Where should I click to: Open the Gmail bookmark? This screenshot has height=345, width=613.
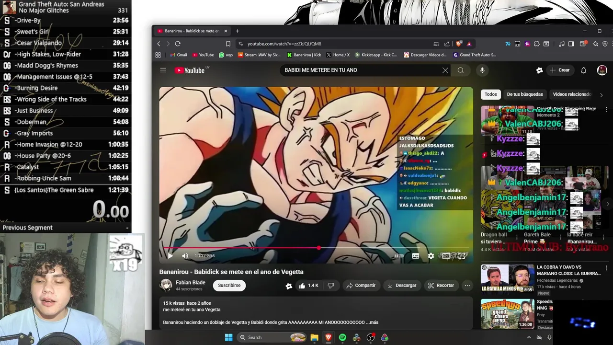click(178, 55)
